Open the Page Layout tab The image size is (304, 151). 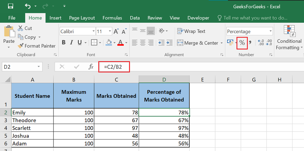pyautogui.click(x=82, y=18)
